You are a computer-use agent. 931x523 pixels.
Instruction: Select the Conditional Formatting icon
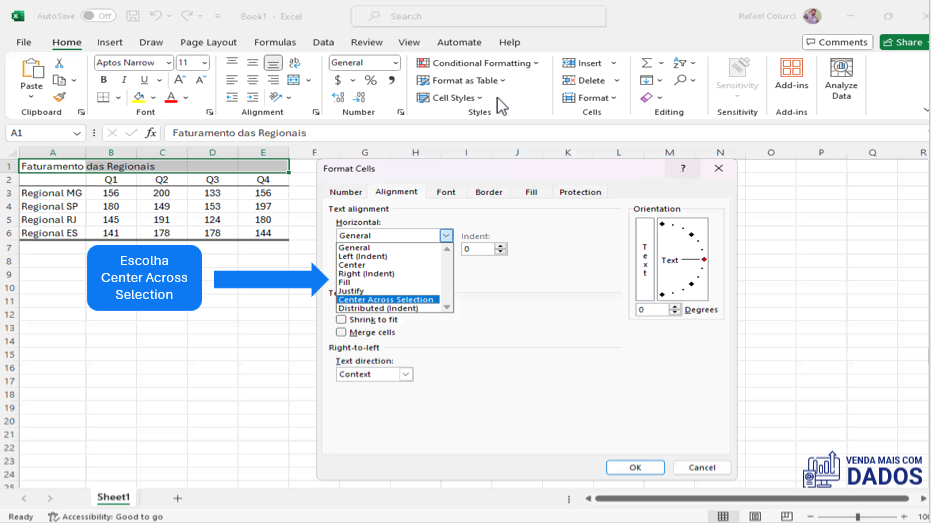[424, 63]
